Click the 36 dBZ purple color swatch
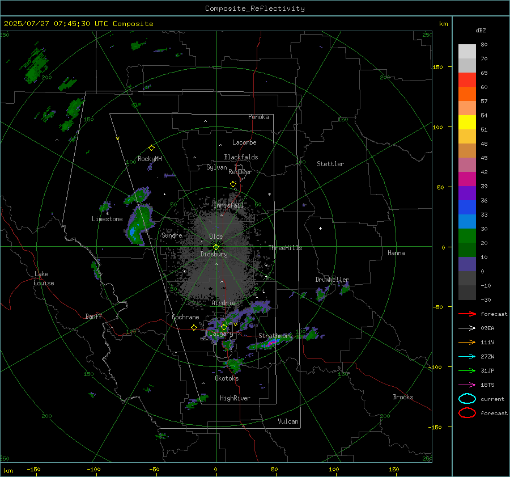The height and width of the screenshot is (477, 510). (467, 193)
